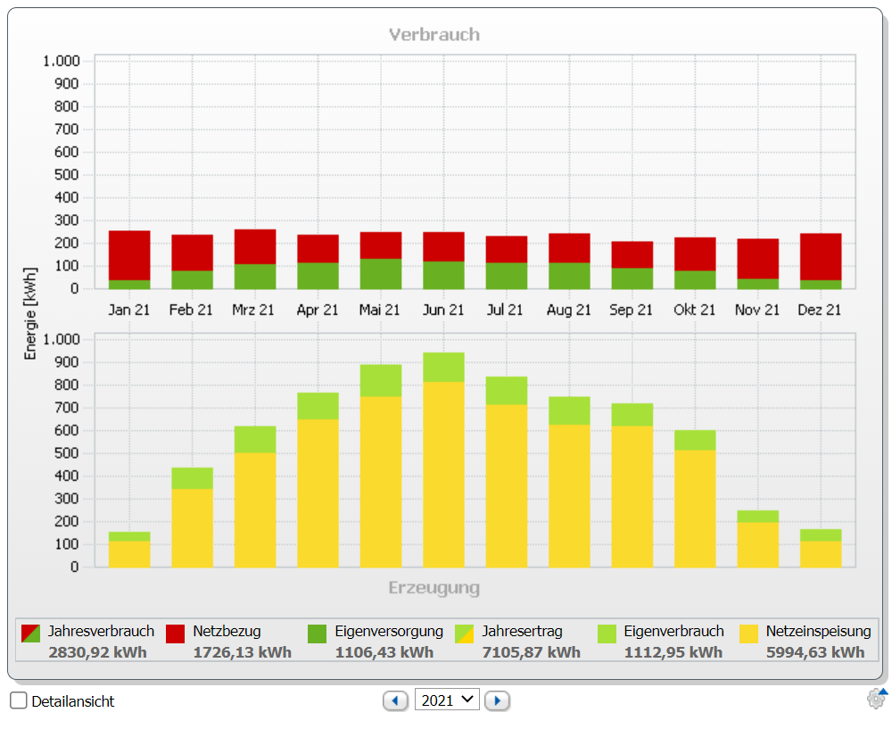Screen dimensions: 892x729
Task: Click the next year arrow button
Action: point(497,700)
